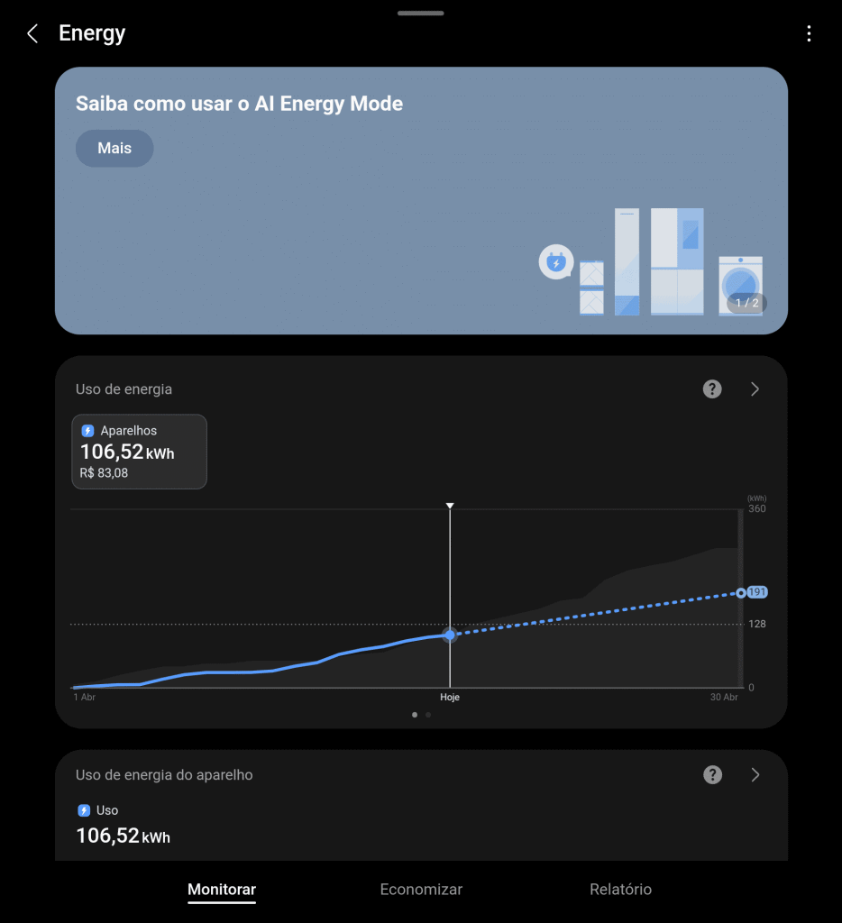The image size is (842, 923).
Task: Expand the Uso de energia do aparelho card
Action: coord(755,774)
